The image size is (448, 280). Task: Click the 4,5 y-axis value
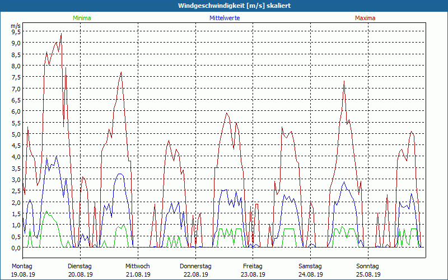(x=16, y=146)
